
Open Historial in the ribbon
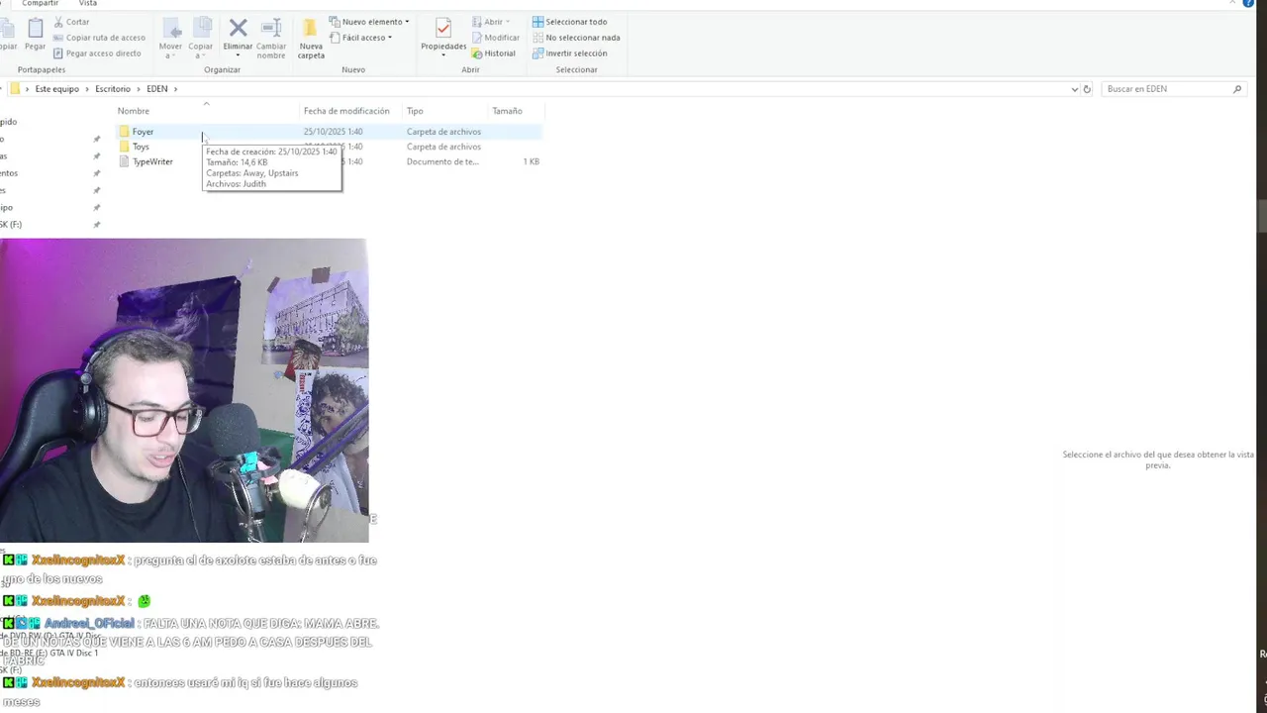493,53
